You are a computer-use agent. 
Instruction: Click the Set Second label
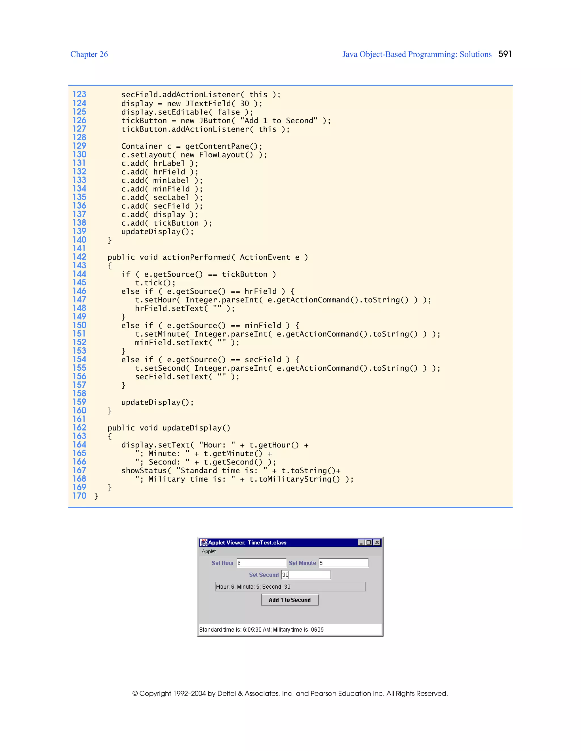(x=264, y=575)
